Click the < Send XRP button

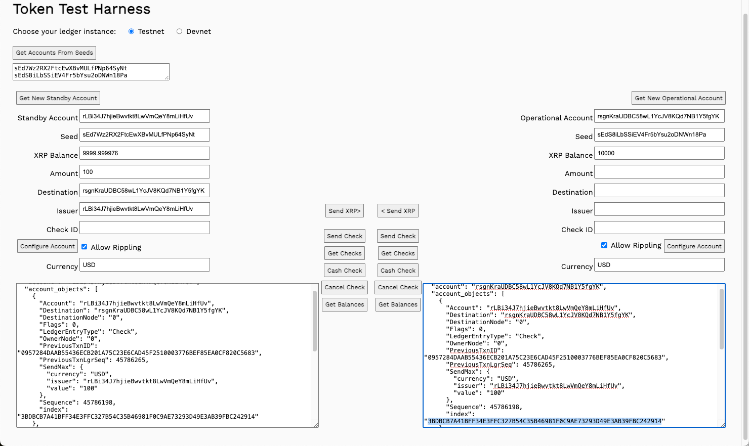coord(398,211)
